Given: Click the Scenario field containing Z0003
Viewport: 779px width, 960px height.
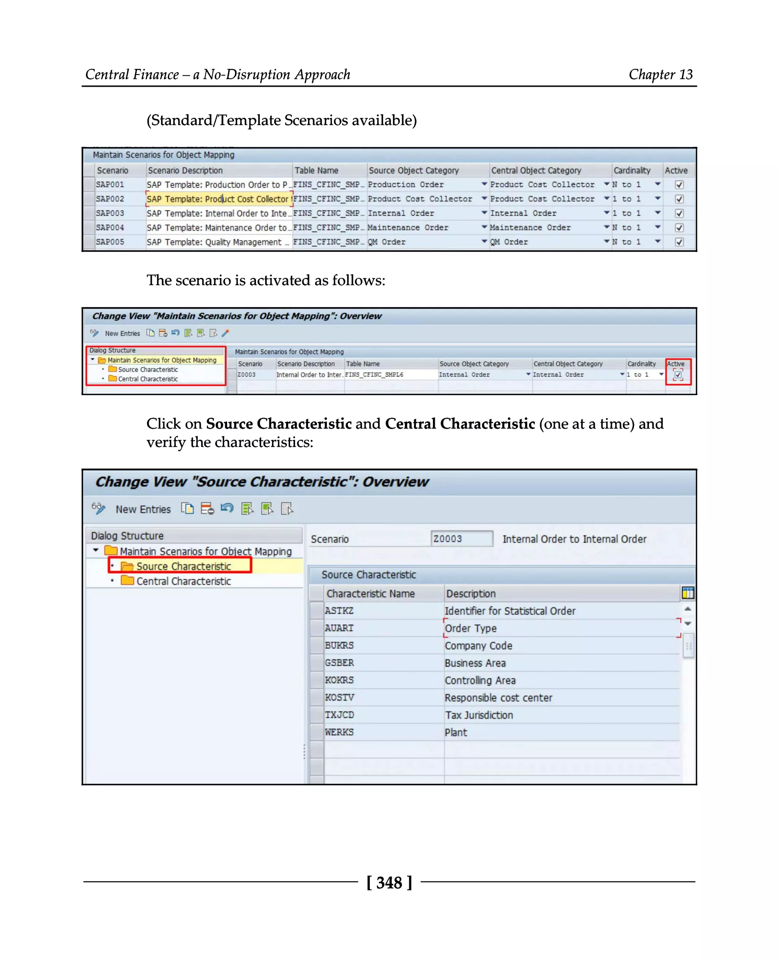Looking at the screenshot, I should (462, 538).
